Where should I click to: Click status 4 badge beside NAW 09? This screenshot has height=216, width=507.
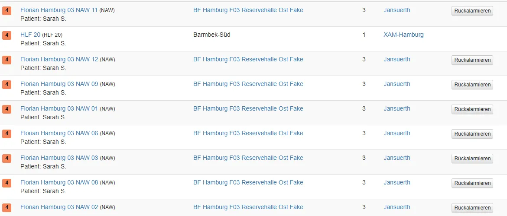coord(7,85)
